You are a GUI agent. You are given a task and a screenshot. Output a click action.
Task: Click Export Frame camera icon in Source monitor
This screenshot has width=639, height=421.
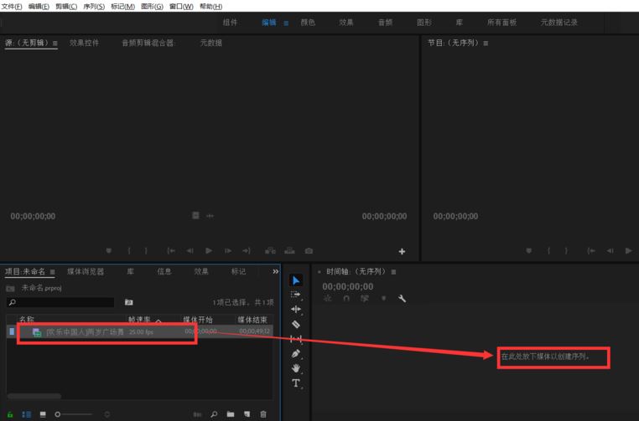pyautogui.click(x=309, y=250)
